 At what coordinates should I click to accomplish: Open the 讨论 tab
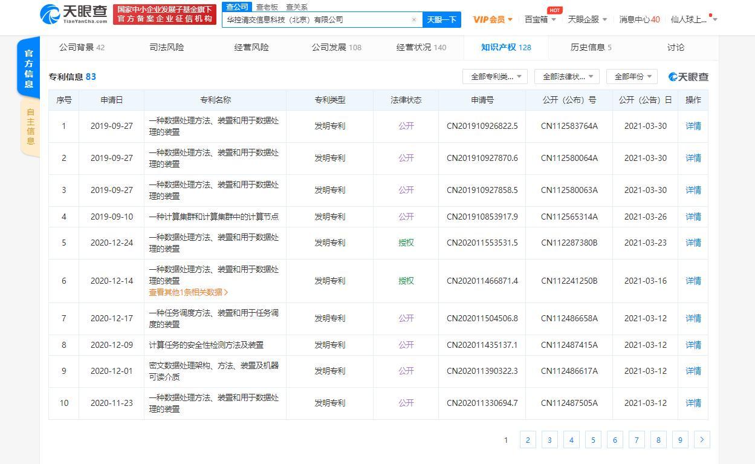coord(676,47)
